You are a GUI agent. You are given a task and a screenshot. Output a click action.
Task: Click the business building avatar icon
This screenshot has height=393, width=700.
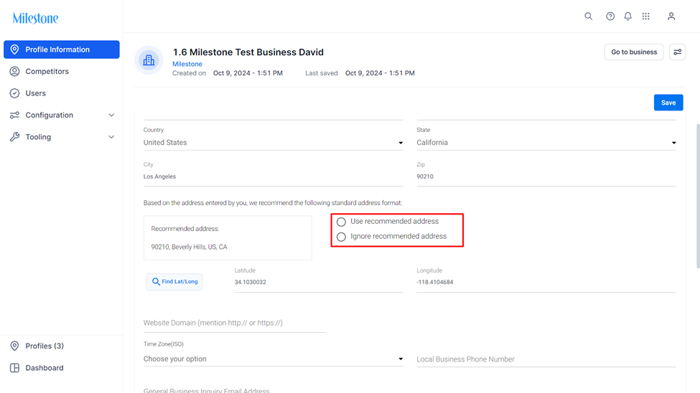point(149,60)
